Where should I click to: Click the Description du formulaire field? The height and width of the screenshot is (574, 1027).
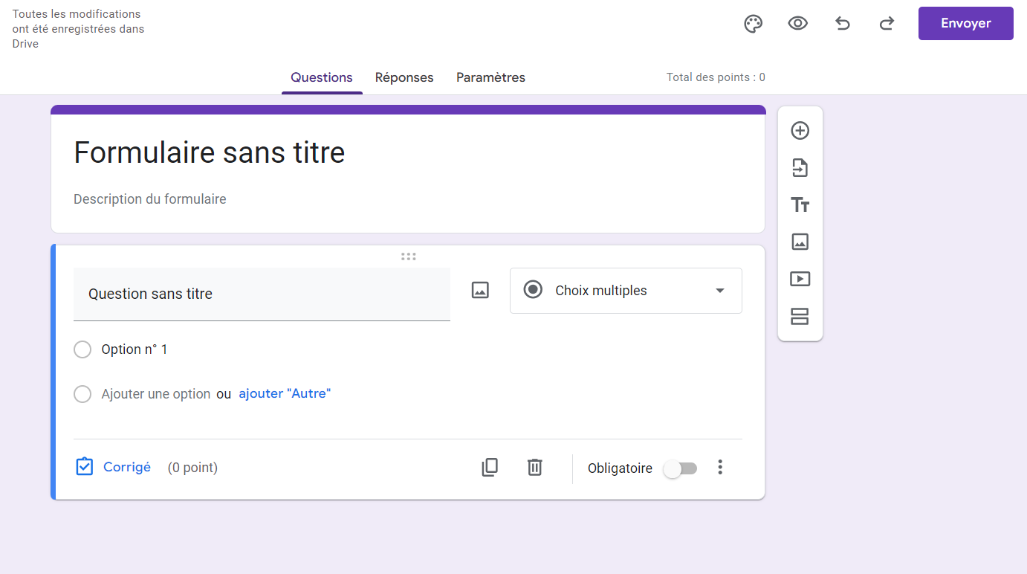click(x=150, y=199)
